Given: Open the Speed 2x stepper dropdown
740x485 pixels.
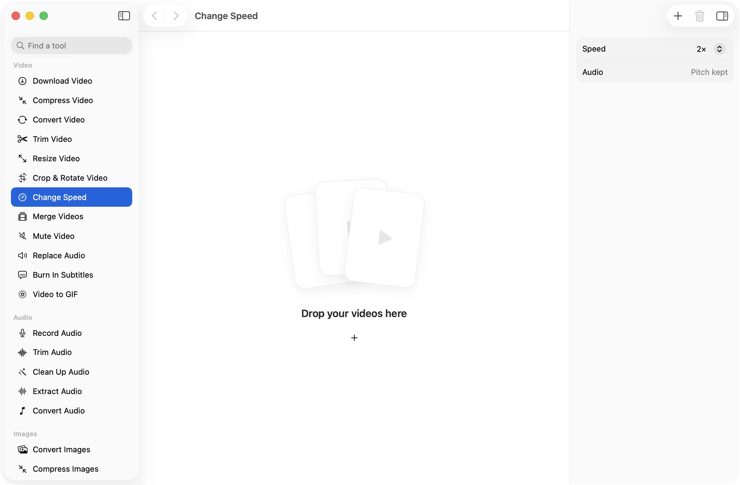Looking at the screenshot, I should coord(719,49).
